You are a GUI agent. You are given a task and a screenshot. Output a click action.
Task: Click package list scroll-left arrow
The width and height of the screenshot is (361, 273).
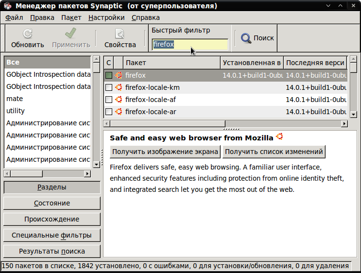[x=106, y=123]
